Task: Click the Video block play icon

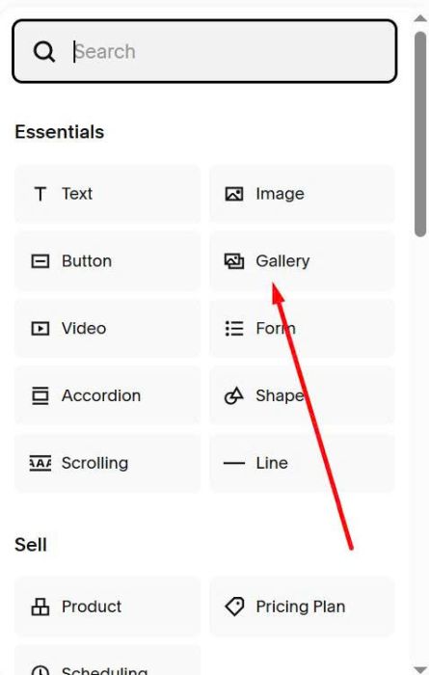Action: [x=40, y=329]
